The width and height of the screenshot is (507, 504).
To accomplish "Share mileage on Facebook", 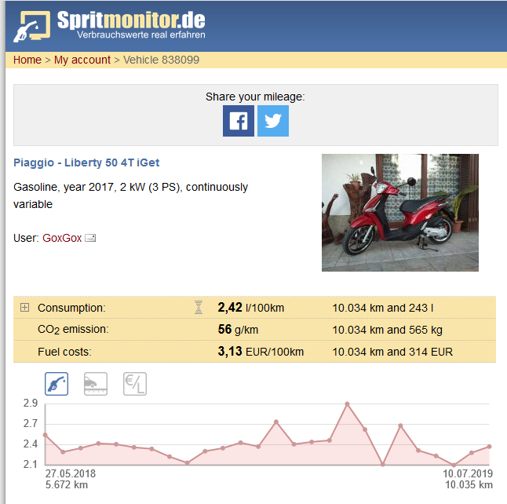I will pos(239,121).
